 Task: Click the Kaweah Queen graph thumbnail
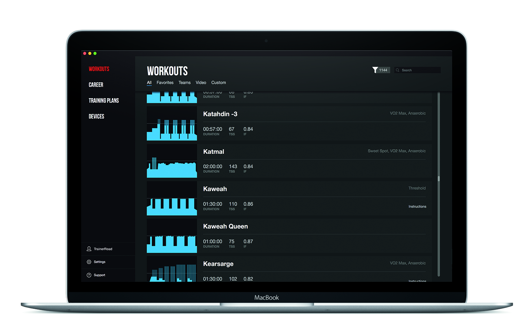(172, 236)
